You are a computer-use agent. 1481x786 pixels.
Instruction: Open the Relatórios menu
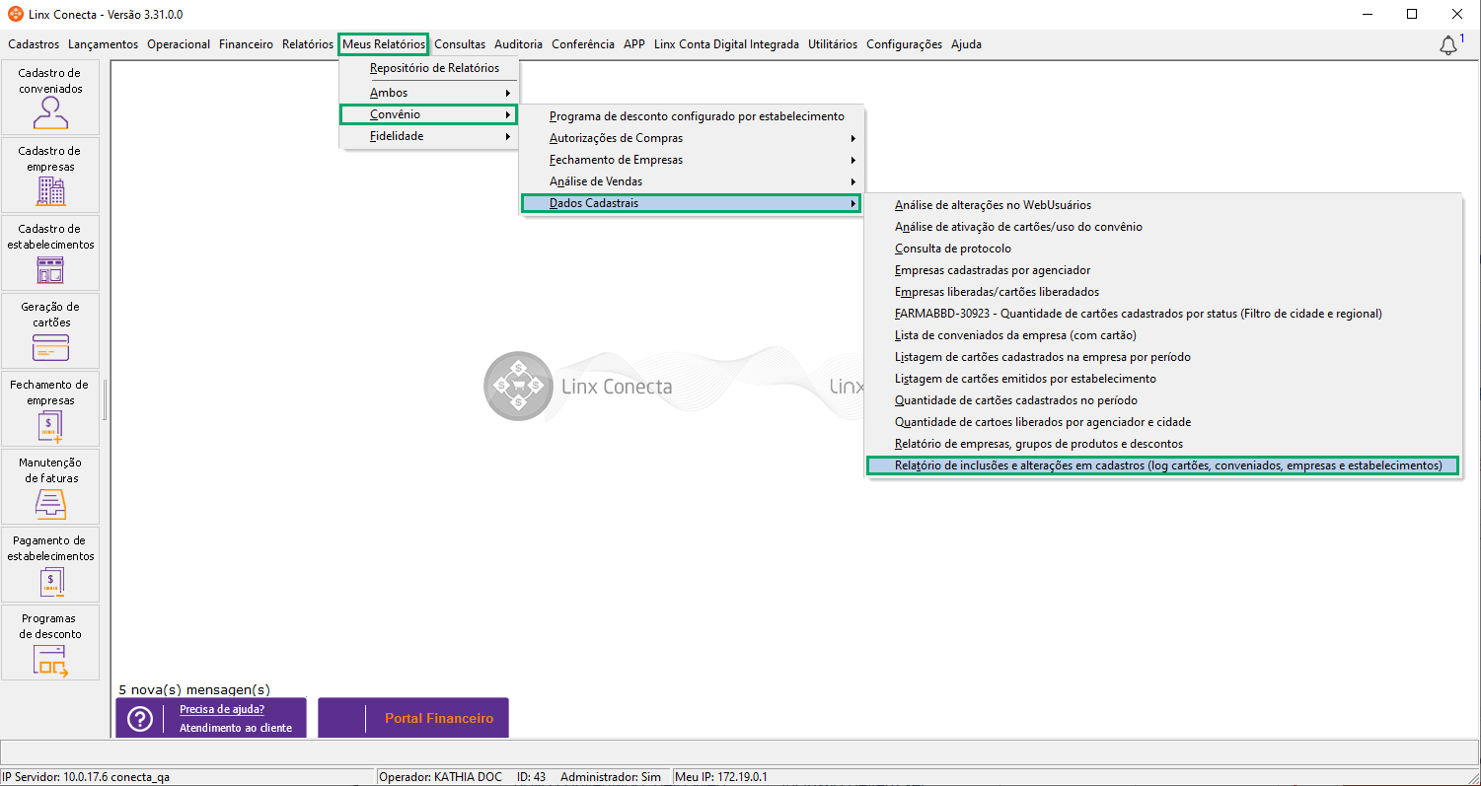click(308, 44)
